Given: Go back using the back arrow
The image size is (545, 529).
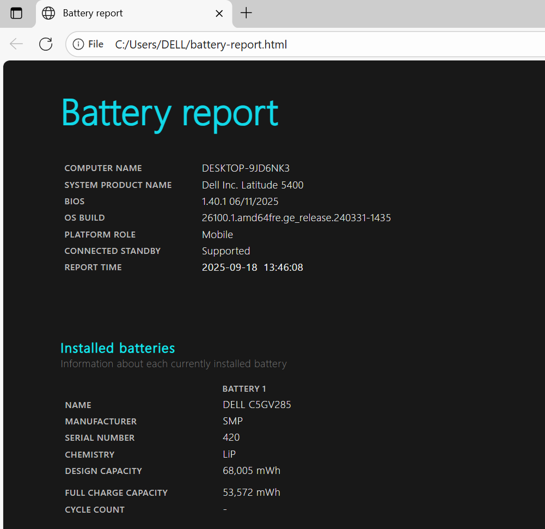Looking at the screenshot, I should pyautogui.click(x=16, y=44).
